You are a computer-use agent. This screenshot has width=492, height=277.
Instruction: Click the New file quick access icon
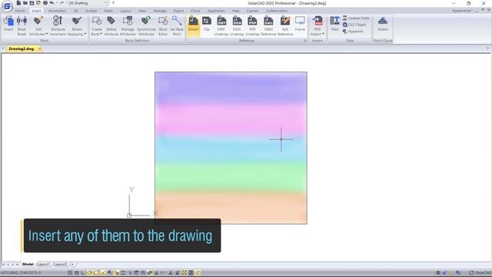18,3
